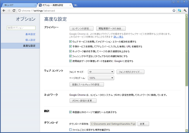This screenshot has height=133, width=189.
Task: Open the ページのズーム dropdown
Action: pyautogui.click(x=101, y=78)
